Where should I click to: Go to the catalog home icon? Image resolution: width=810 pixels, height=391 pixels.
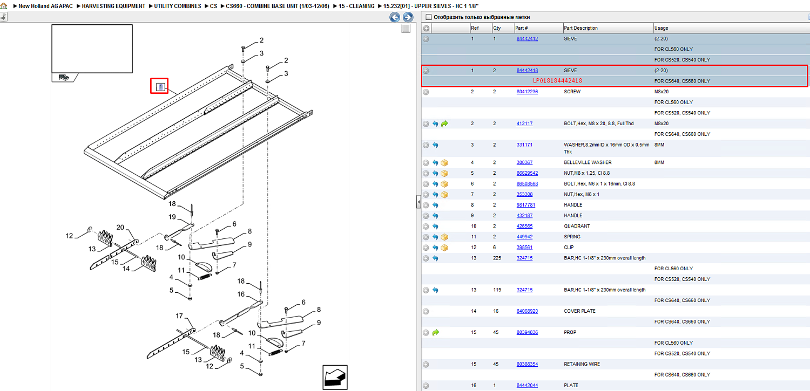coord(4,6)
